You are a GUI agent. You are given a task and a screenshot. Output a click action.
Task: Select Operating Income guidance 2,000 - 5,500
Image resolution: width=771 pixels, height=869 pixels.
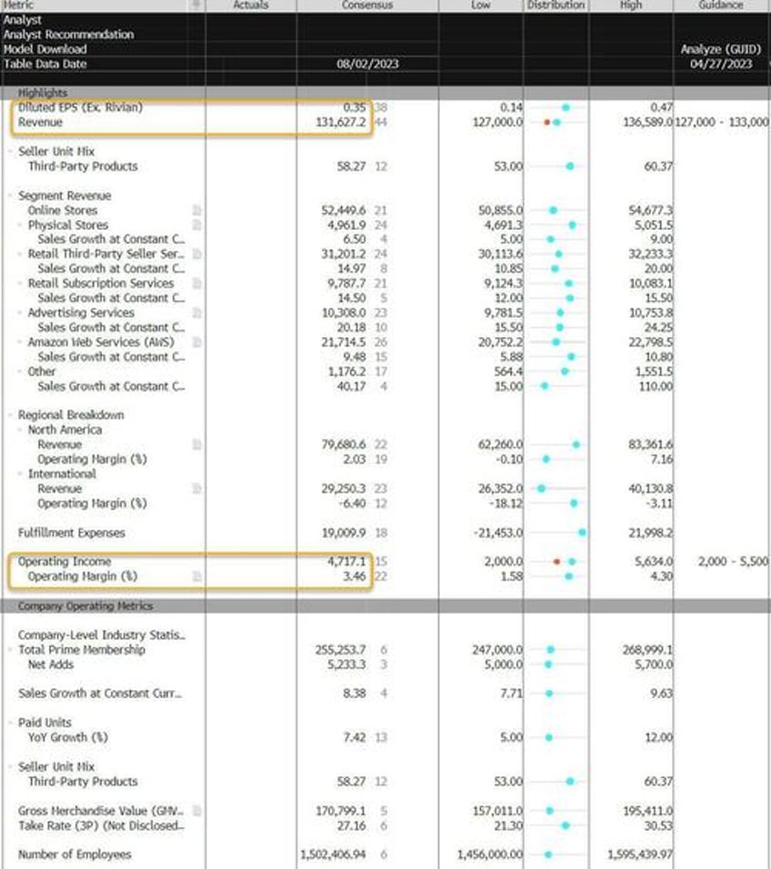pos(734,562)
